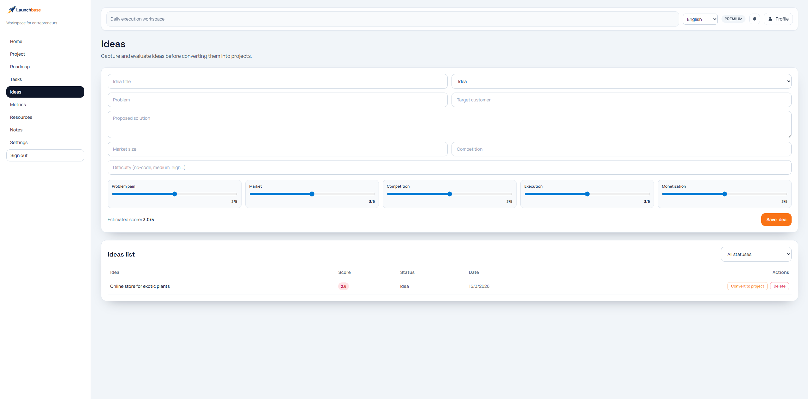Image resolution: width=808 pixels, height=399 pixels.
Task: Select Notes in the sidebar
Action: 16,130
